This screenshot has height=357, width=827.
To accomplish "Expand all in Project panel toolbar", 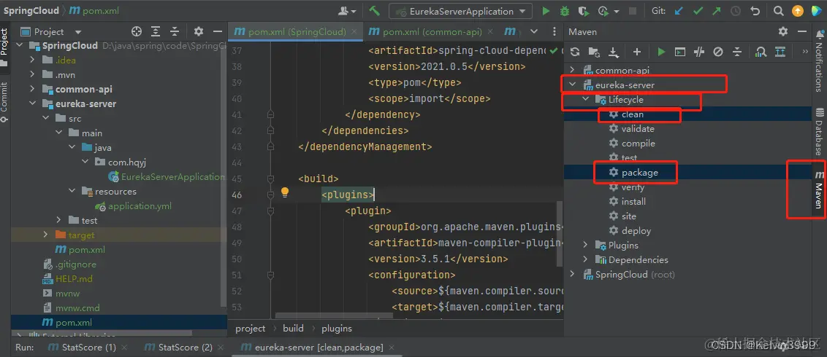I will (x=156, y=31).
